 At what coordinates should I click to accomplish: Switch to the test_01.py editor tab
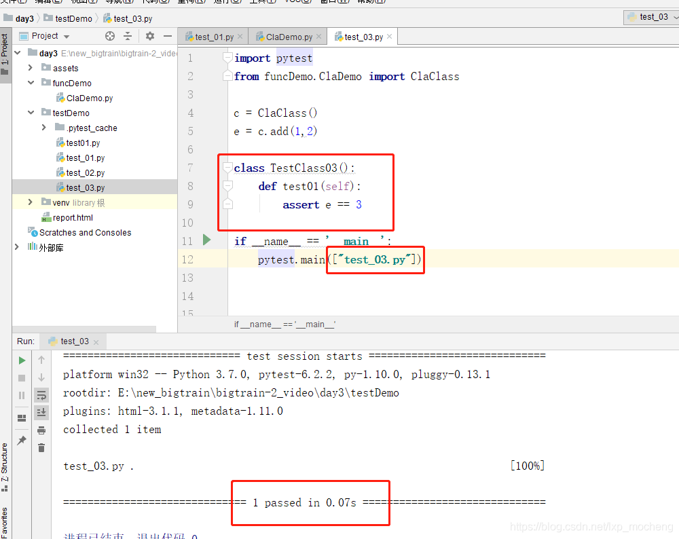214,37
